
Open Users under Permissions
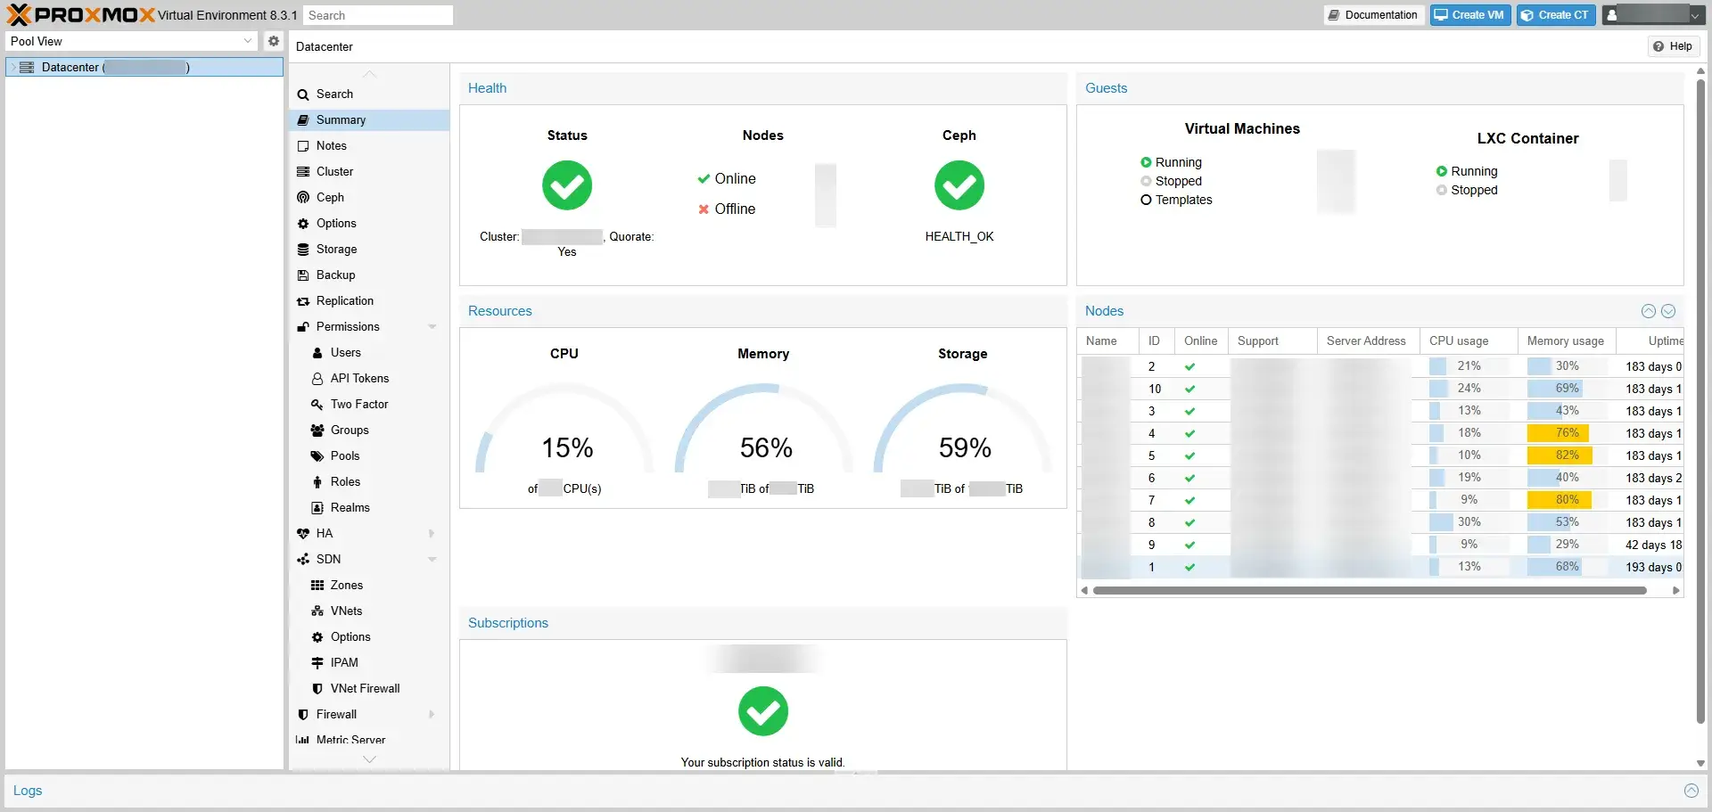(x=344, y=352)
